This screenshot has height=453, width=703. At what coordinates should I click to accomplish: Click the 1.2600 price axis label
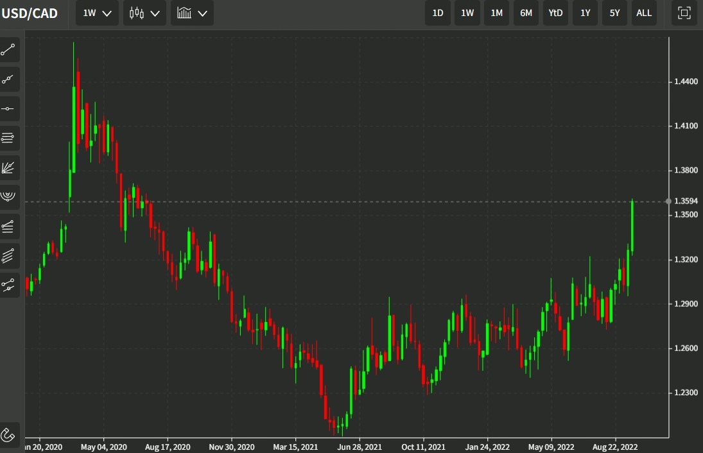coord(686,348)
